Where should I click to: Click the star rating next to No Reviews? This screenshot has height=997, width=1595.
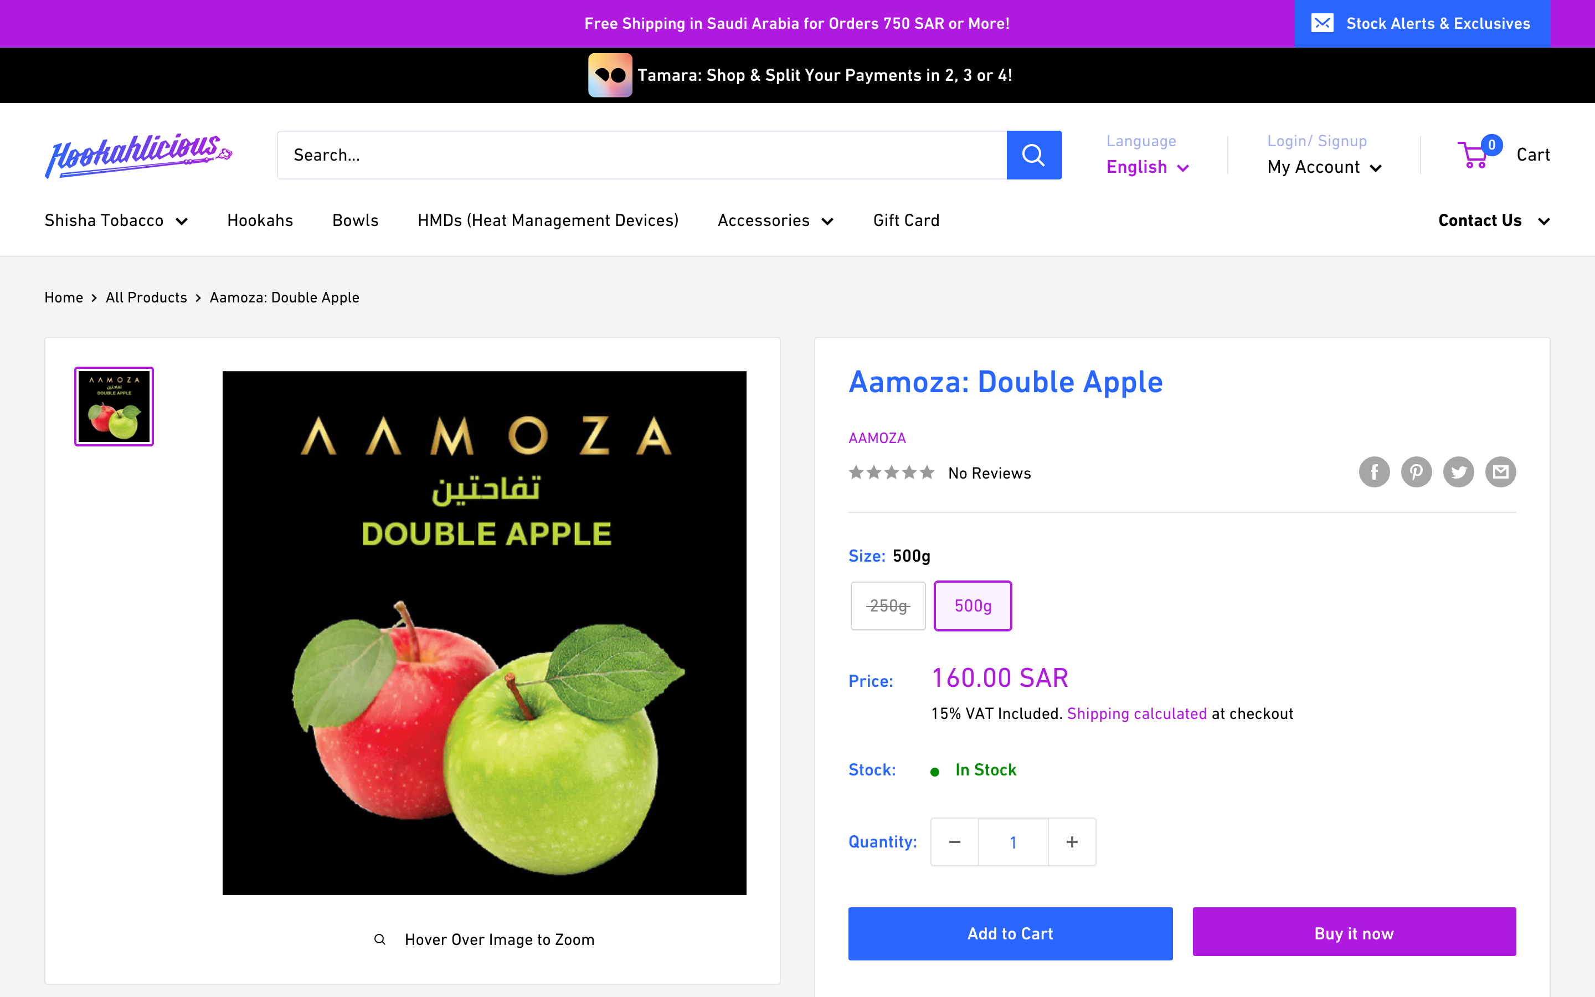891,472
